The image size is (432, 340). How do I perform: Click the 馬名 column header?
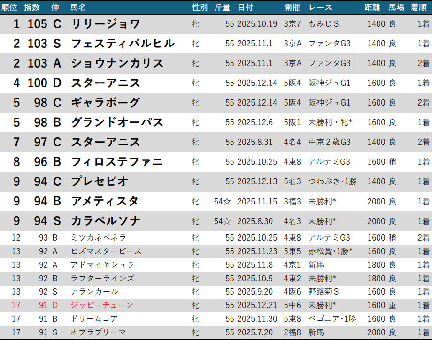78,7
